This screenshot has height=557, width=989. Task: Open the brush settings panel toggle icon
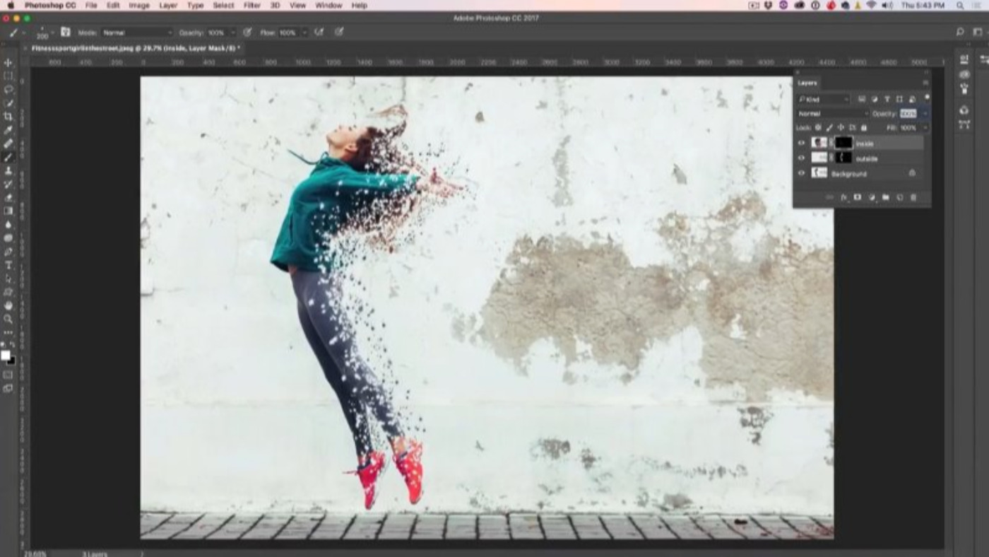click(x=66, y=33)
